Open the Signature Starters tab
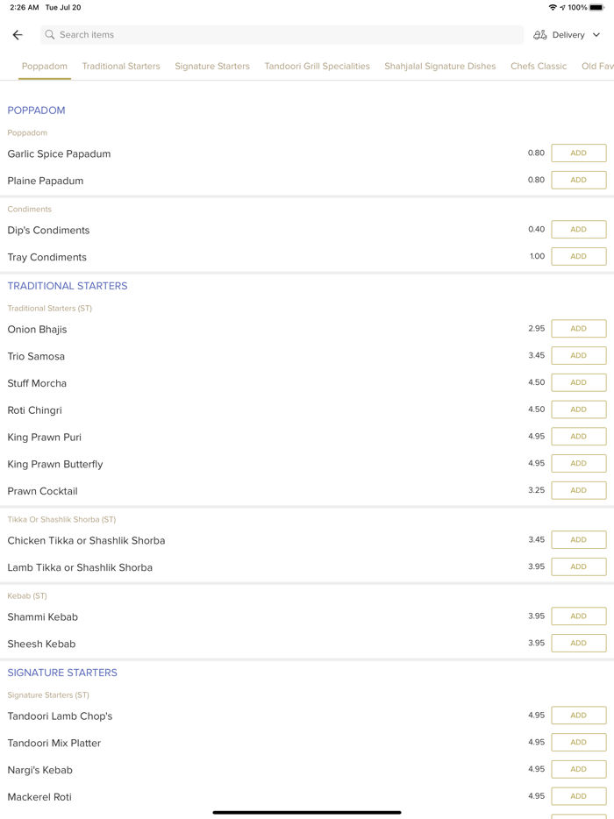The image size is (614, 819). click(x=212, y=66)
